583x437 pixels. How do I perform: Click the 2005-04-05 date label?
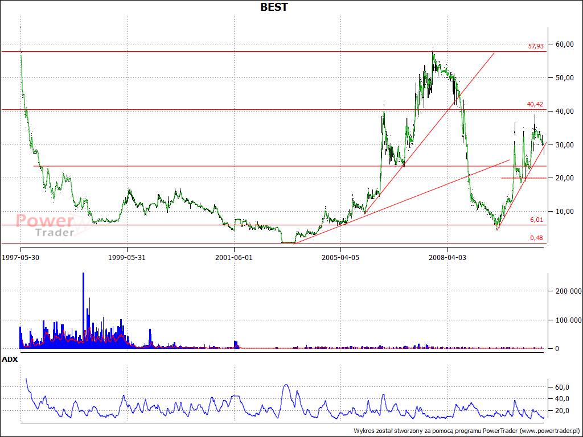point(340,258)
